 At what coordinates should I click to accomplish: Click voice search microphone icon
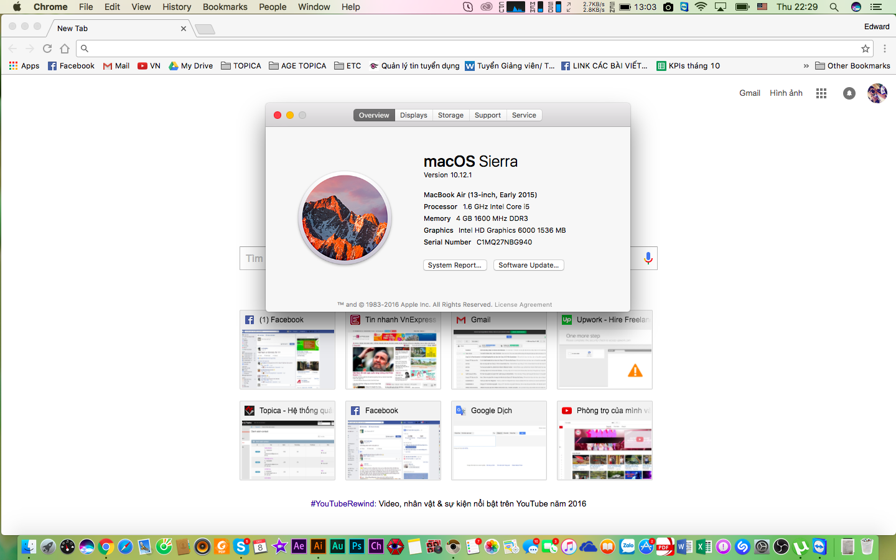point(648,258)
